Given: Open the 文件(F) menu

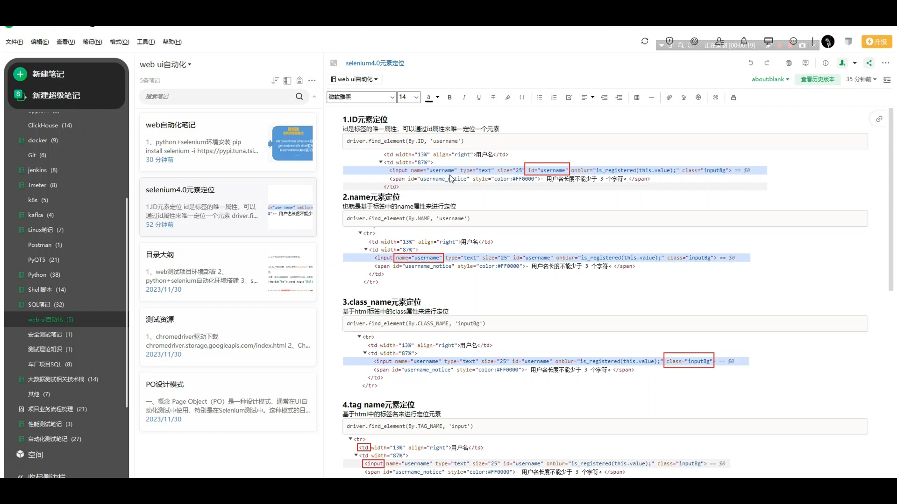Looking at the screenshot, I should 14,42.
